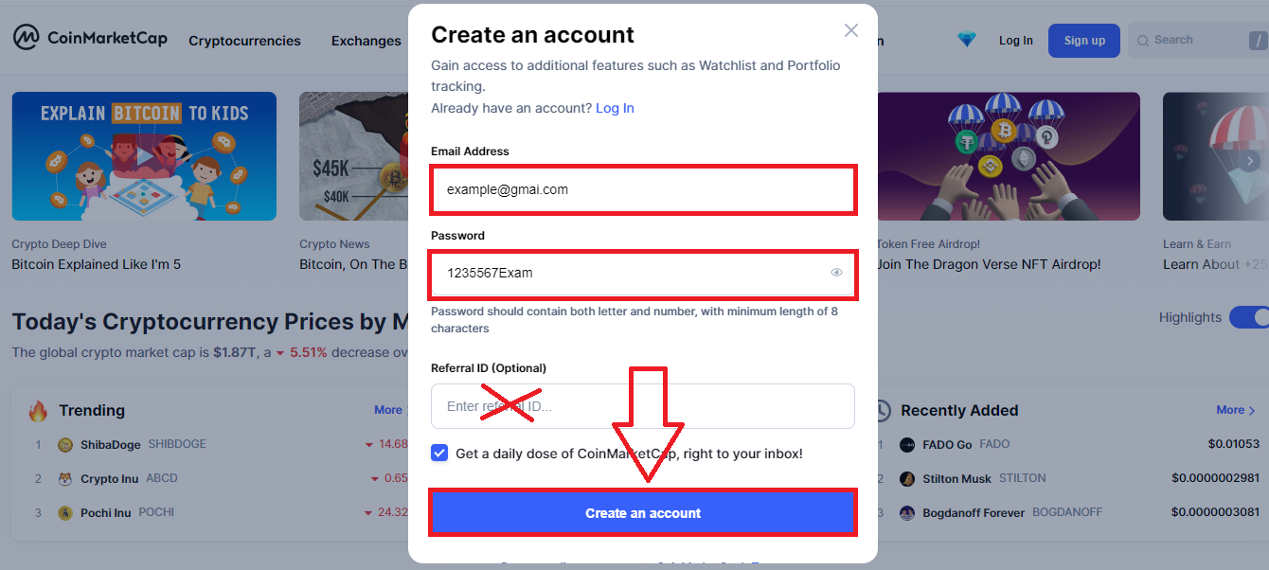
Task: Expand More in the Trending section
Action: pyautogui.click(x=388, y=410)
